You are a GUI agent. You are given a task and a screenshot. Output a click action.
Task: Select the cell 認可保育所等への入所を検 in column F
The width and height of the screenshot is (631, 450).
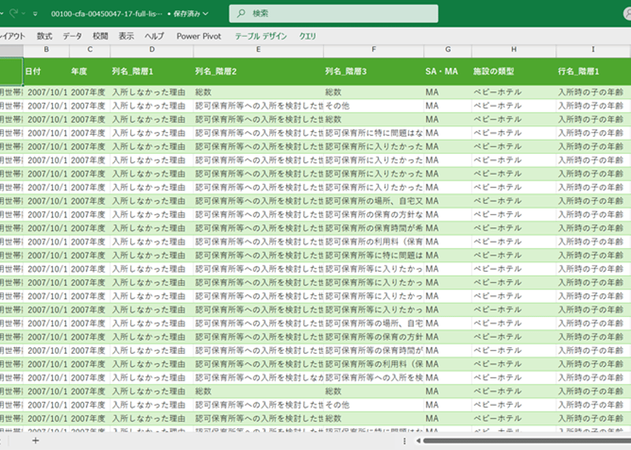pos(374,378)
